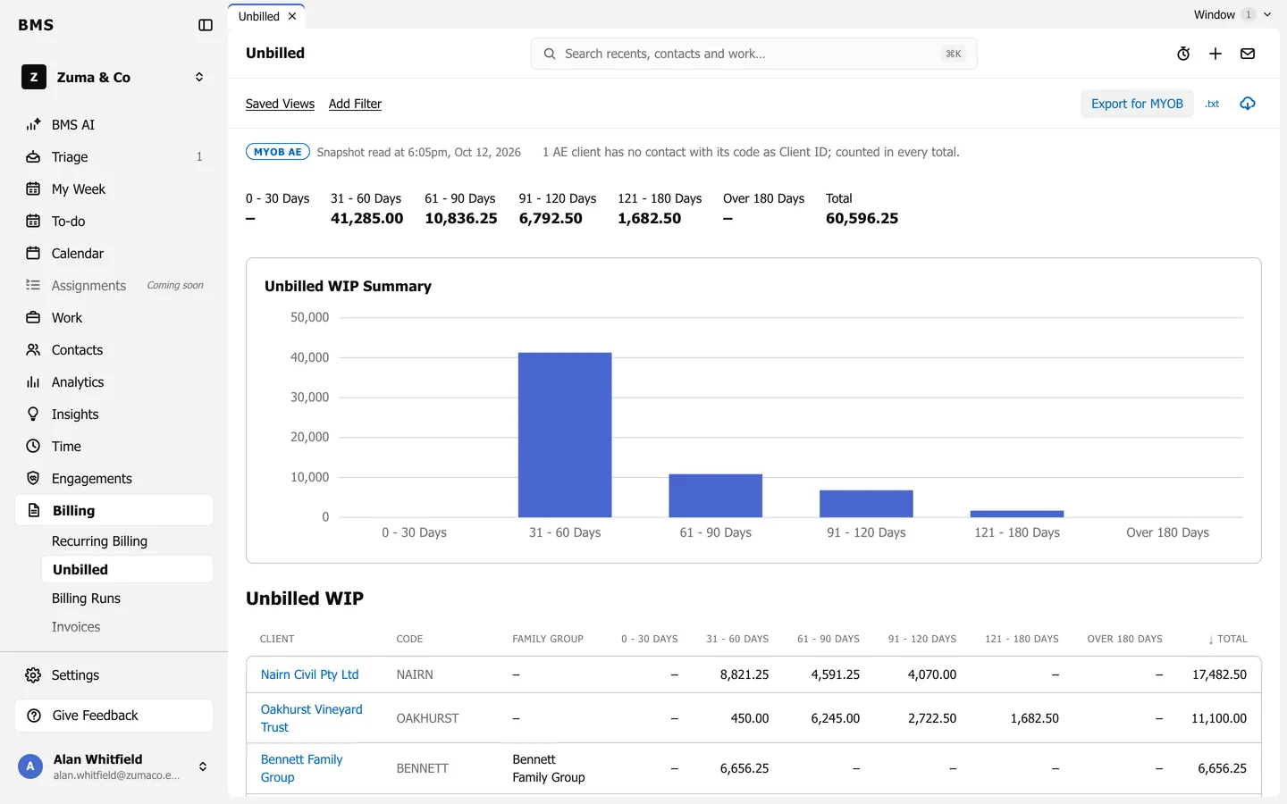Open mail envelope icon
The width and height of the screenshot is (1287, 804).
click(x=1248, y=54)
